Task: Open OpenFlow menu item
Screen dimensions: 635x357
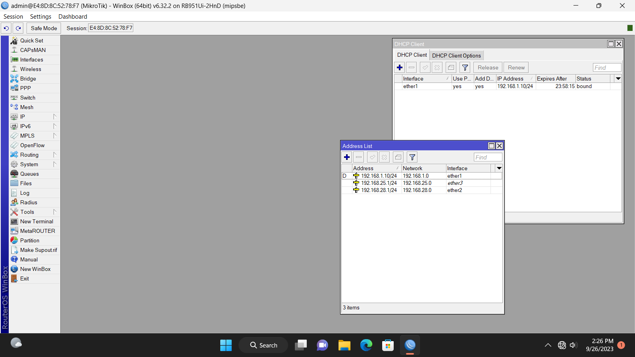Action: (x=35, y=145)
